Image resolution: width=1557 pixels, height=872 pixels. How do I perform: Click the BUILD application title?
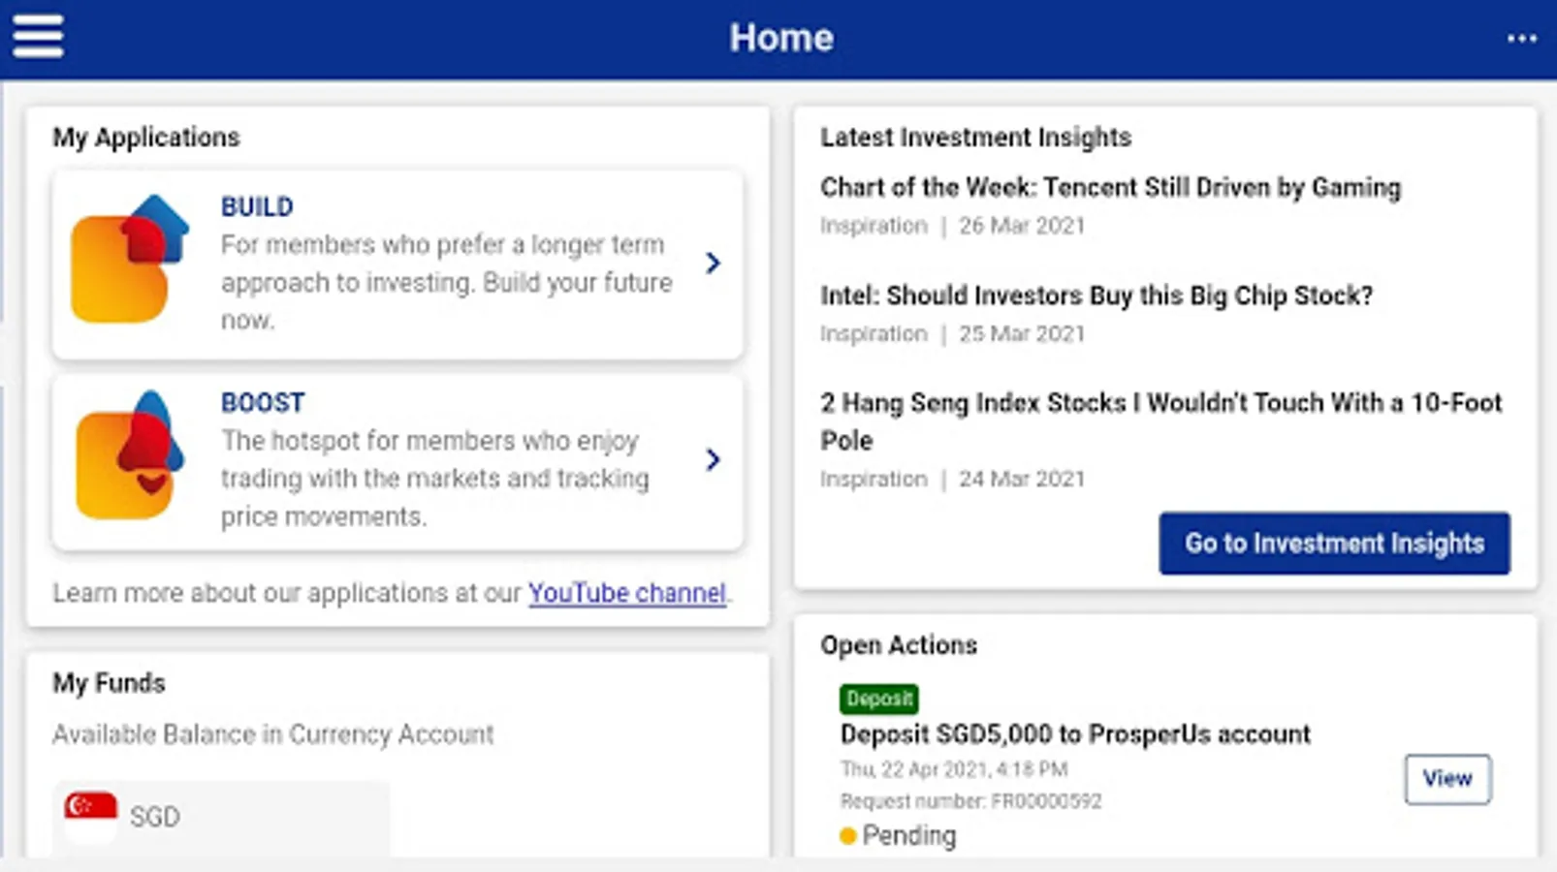(x=257, y=206)
